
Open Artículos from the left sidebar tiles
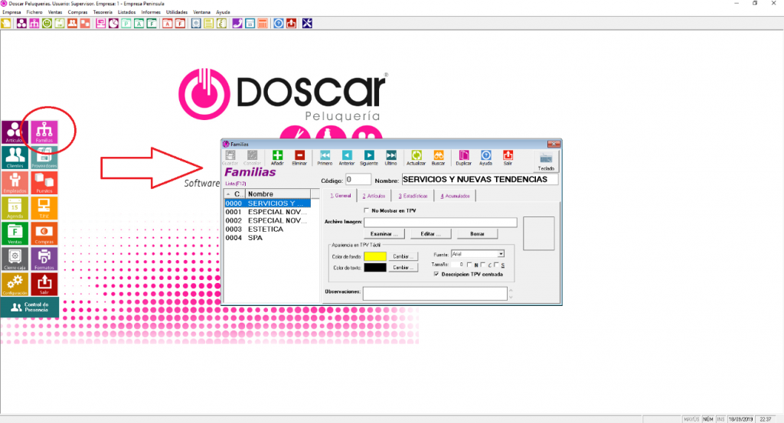coord(15,132)
